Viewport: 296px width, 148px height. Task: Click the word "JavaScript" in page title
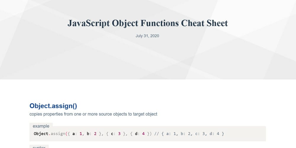[x=89, y=23]
